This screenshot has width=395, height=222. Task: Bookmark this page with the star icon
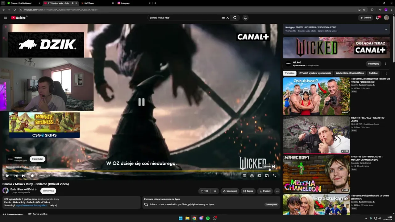[364, 10]
